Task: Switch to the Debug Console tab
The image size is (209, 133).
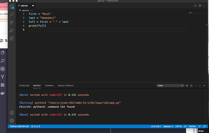Action: tap(66, 86)
